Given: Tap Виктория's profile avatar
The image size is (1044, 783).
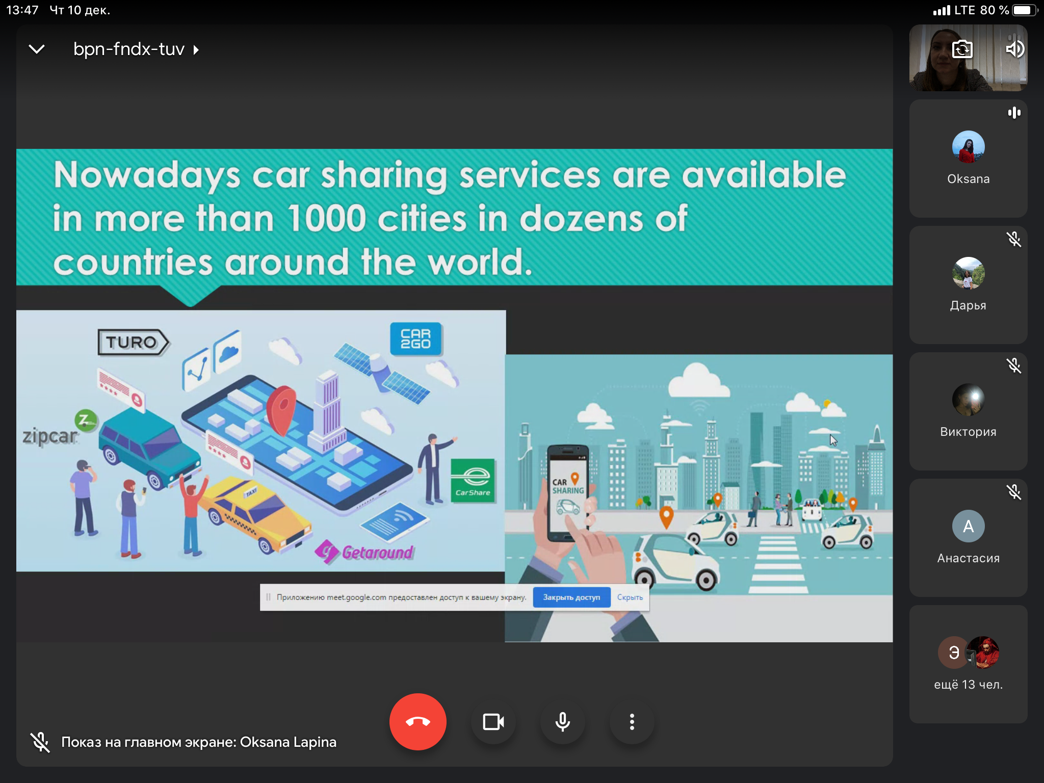Looking at the screenshot, I should [968, 400].
